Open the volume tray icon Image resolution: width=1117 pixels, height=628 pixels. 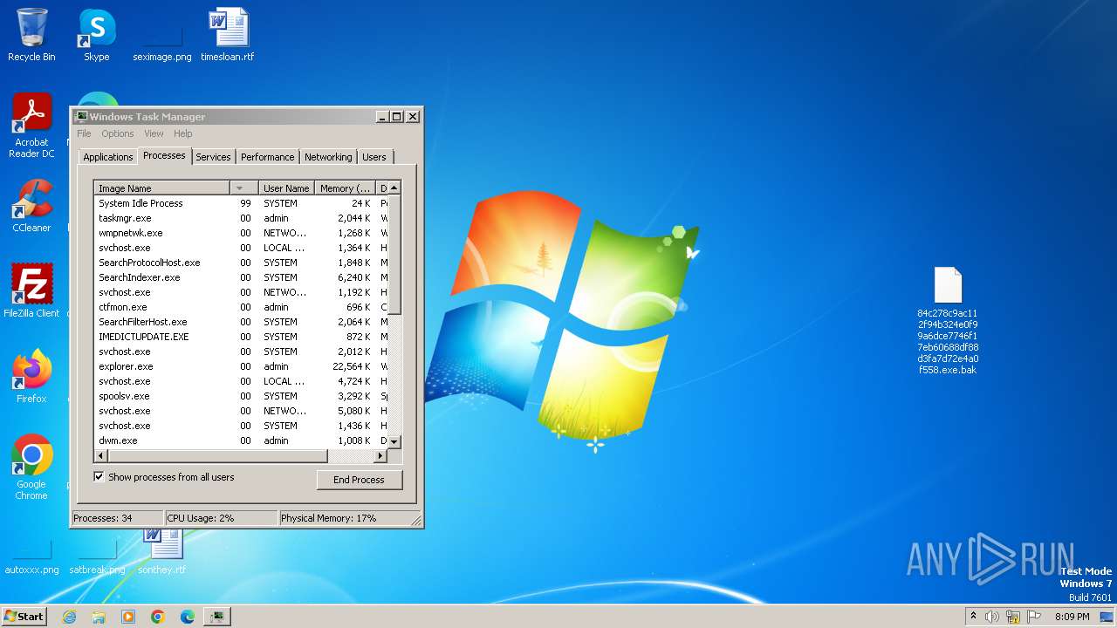(x=992, y=617)
